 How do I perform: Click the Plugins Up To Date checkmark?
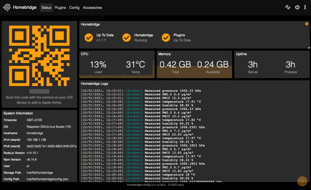pos(166,38)
